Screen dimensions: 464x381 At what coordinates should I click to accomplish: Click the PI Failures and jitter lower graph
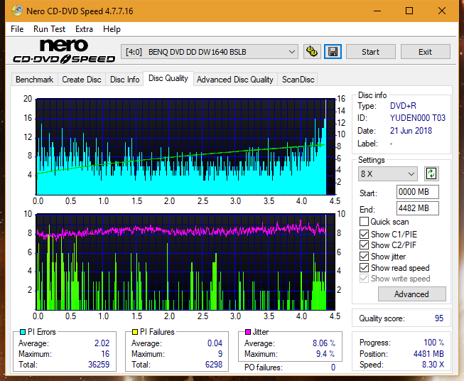point(185,262)
